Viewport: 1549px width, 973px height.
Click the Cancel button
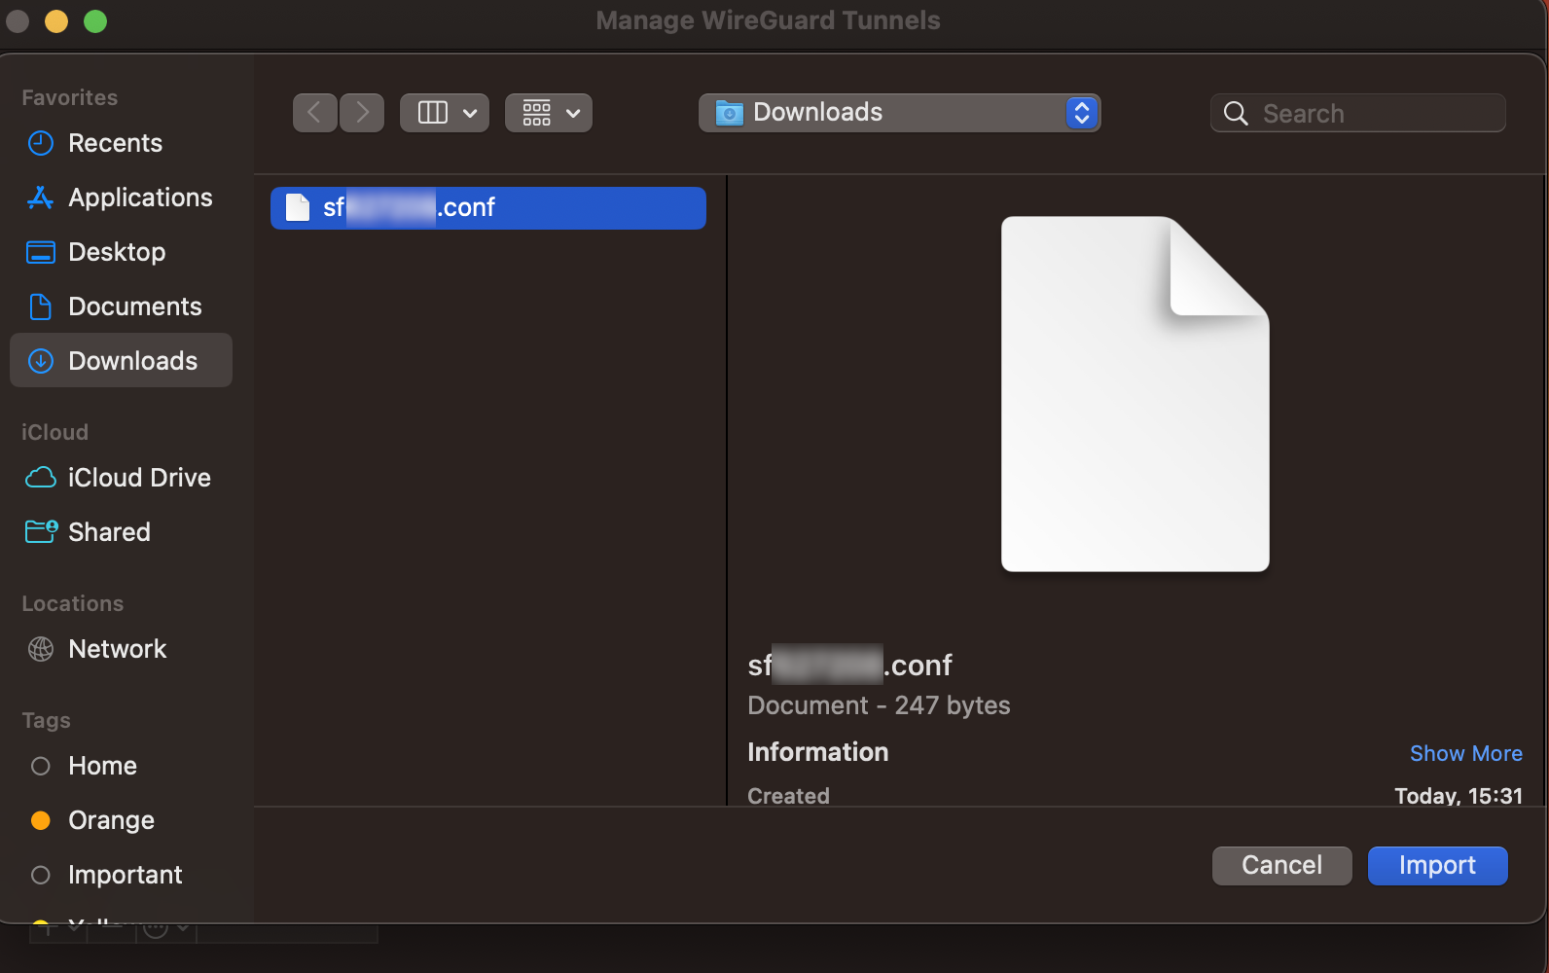(1282, 865)
